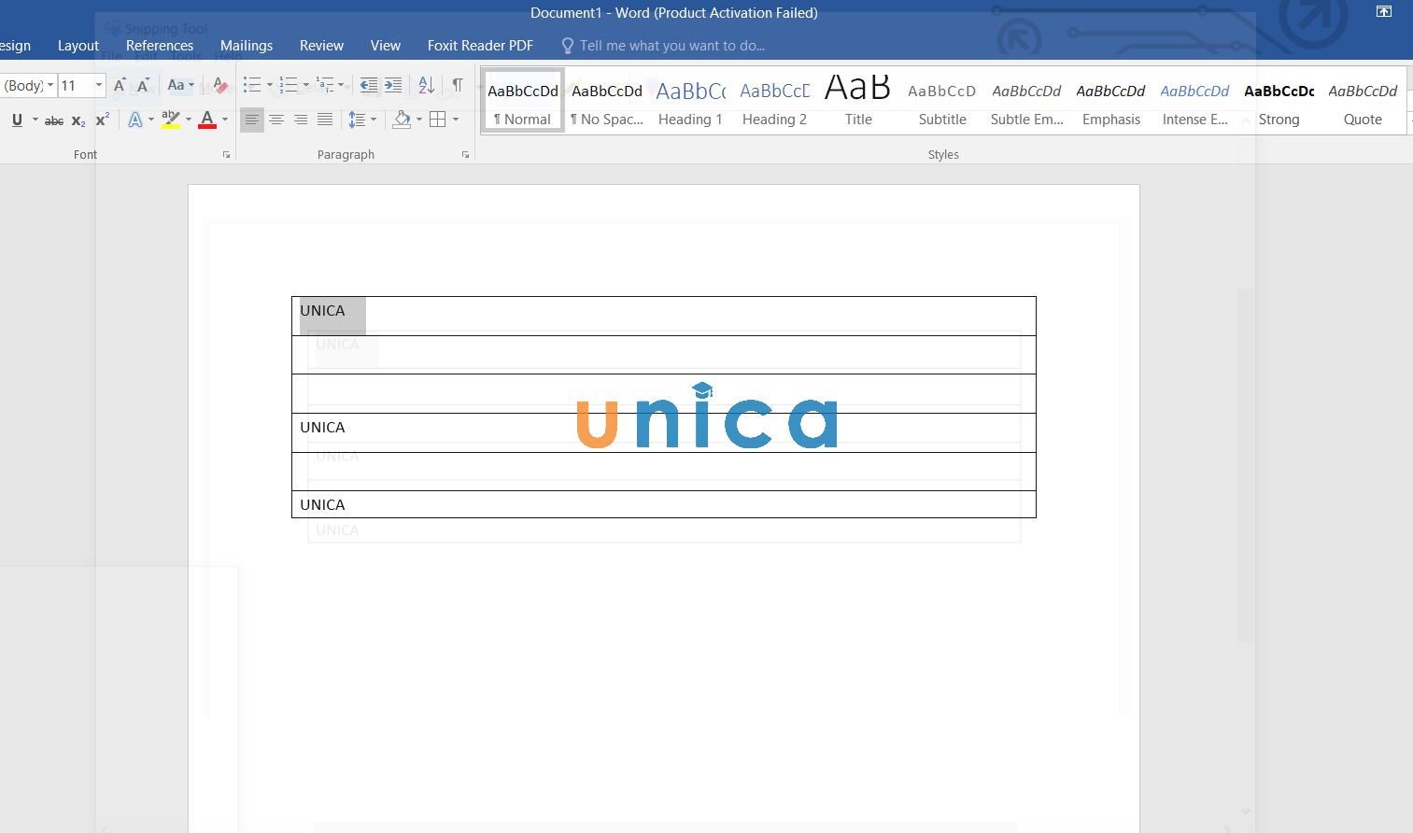
Task: Apply the Title style
Action: (x=858, y=101)
